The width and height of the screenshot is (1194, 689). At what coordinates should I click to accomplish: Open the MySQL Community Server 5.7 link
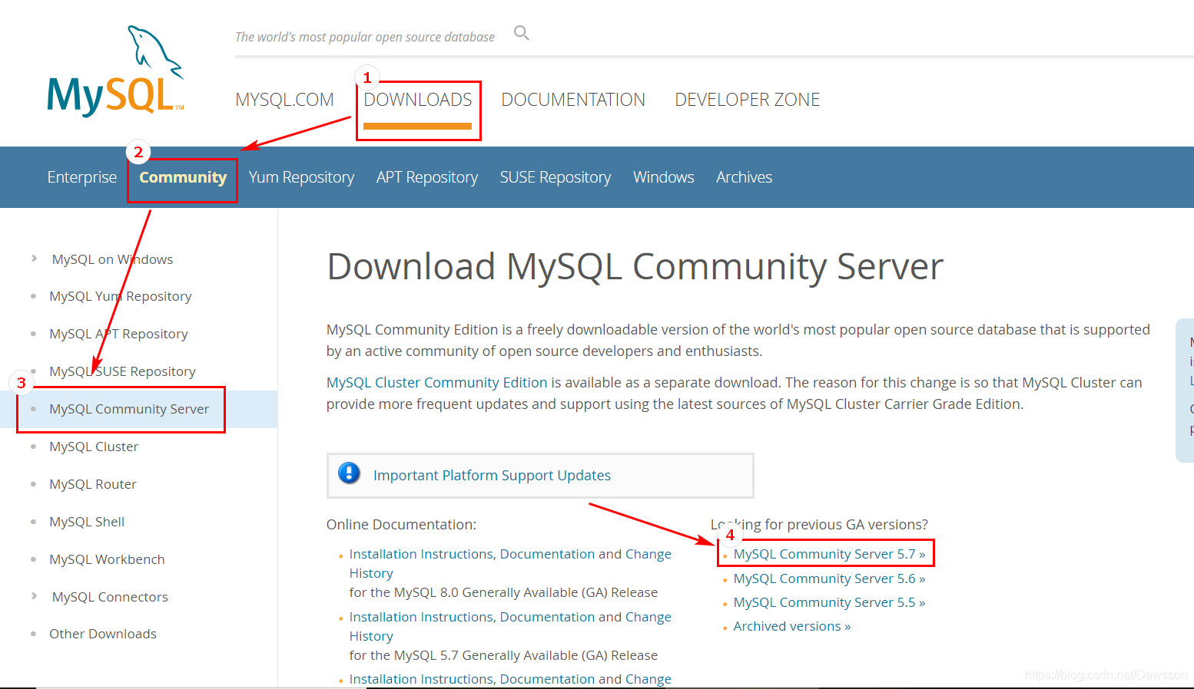(824, 553)
